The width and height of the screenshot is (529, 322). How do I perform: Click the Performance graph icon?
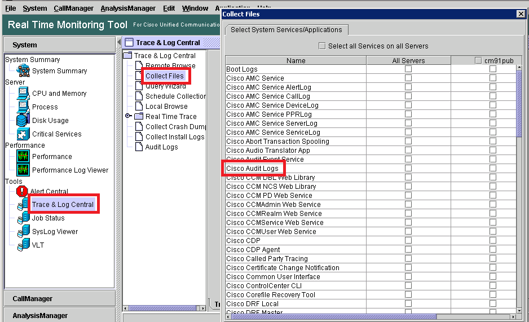coord(23,156)
